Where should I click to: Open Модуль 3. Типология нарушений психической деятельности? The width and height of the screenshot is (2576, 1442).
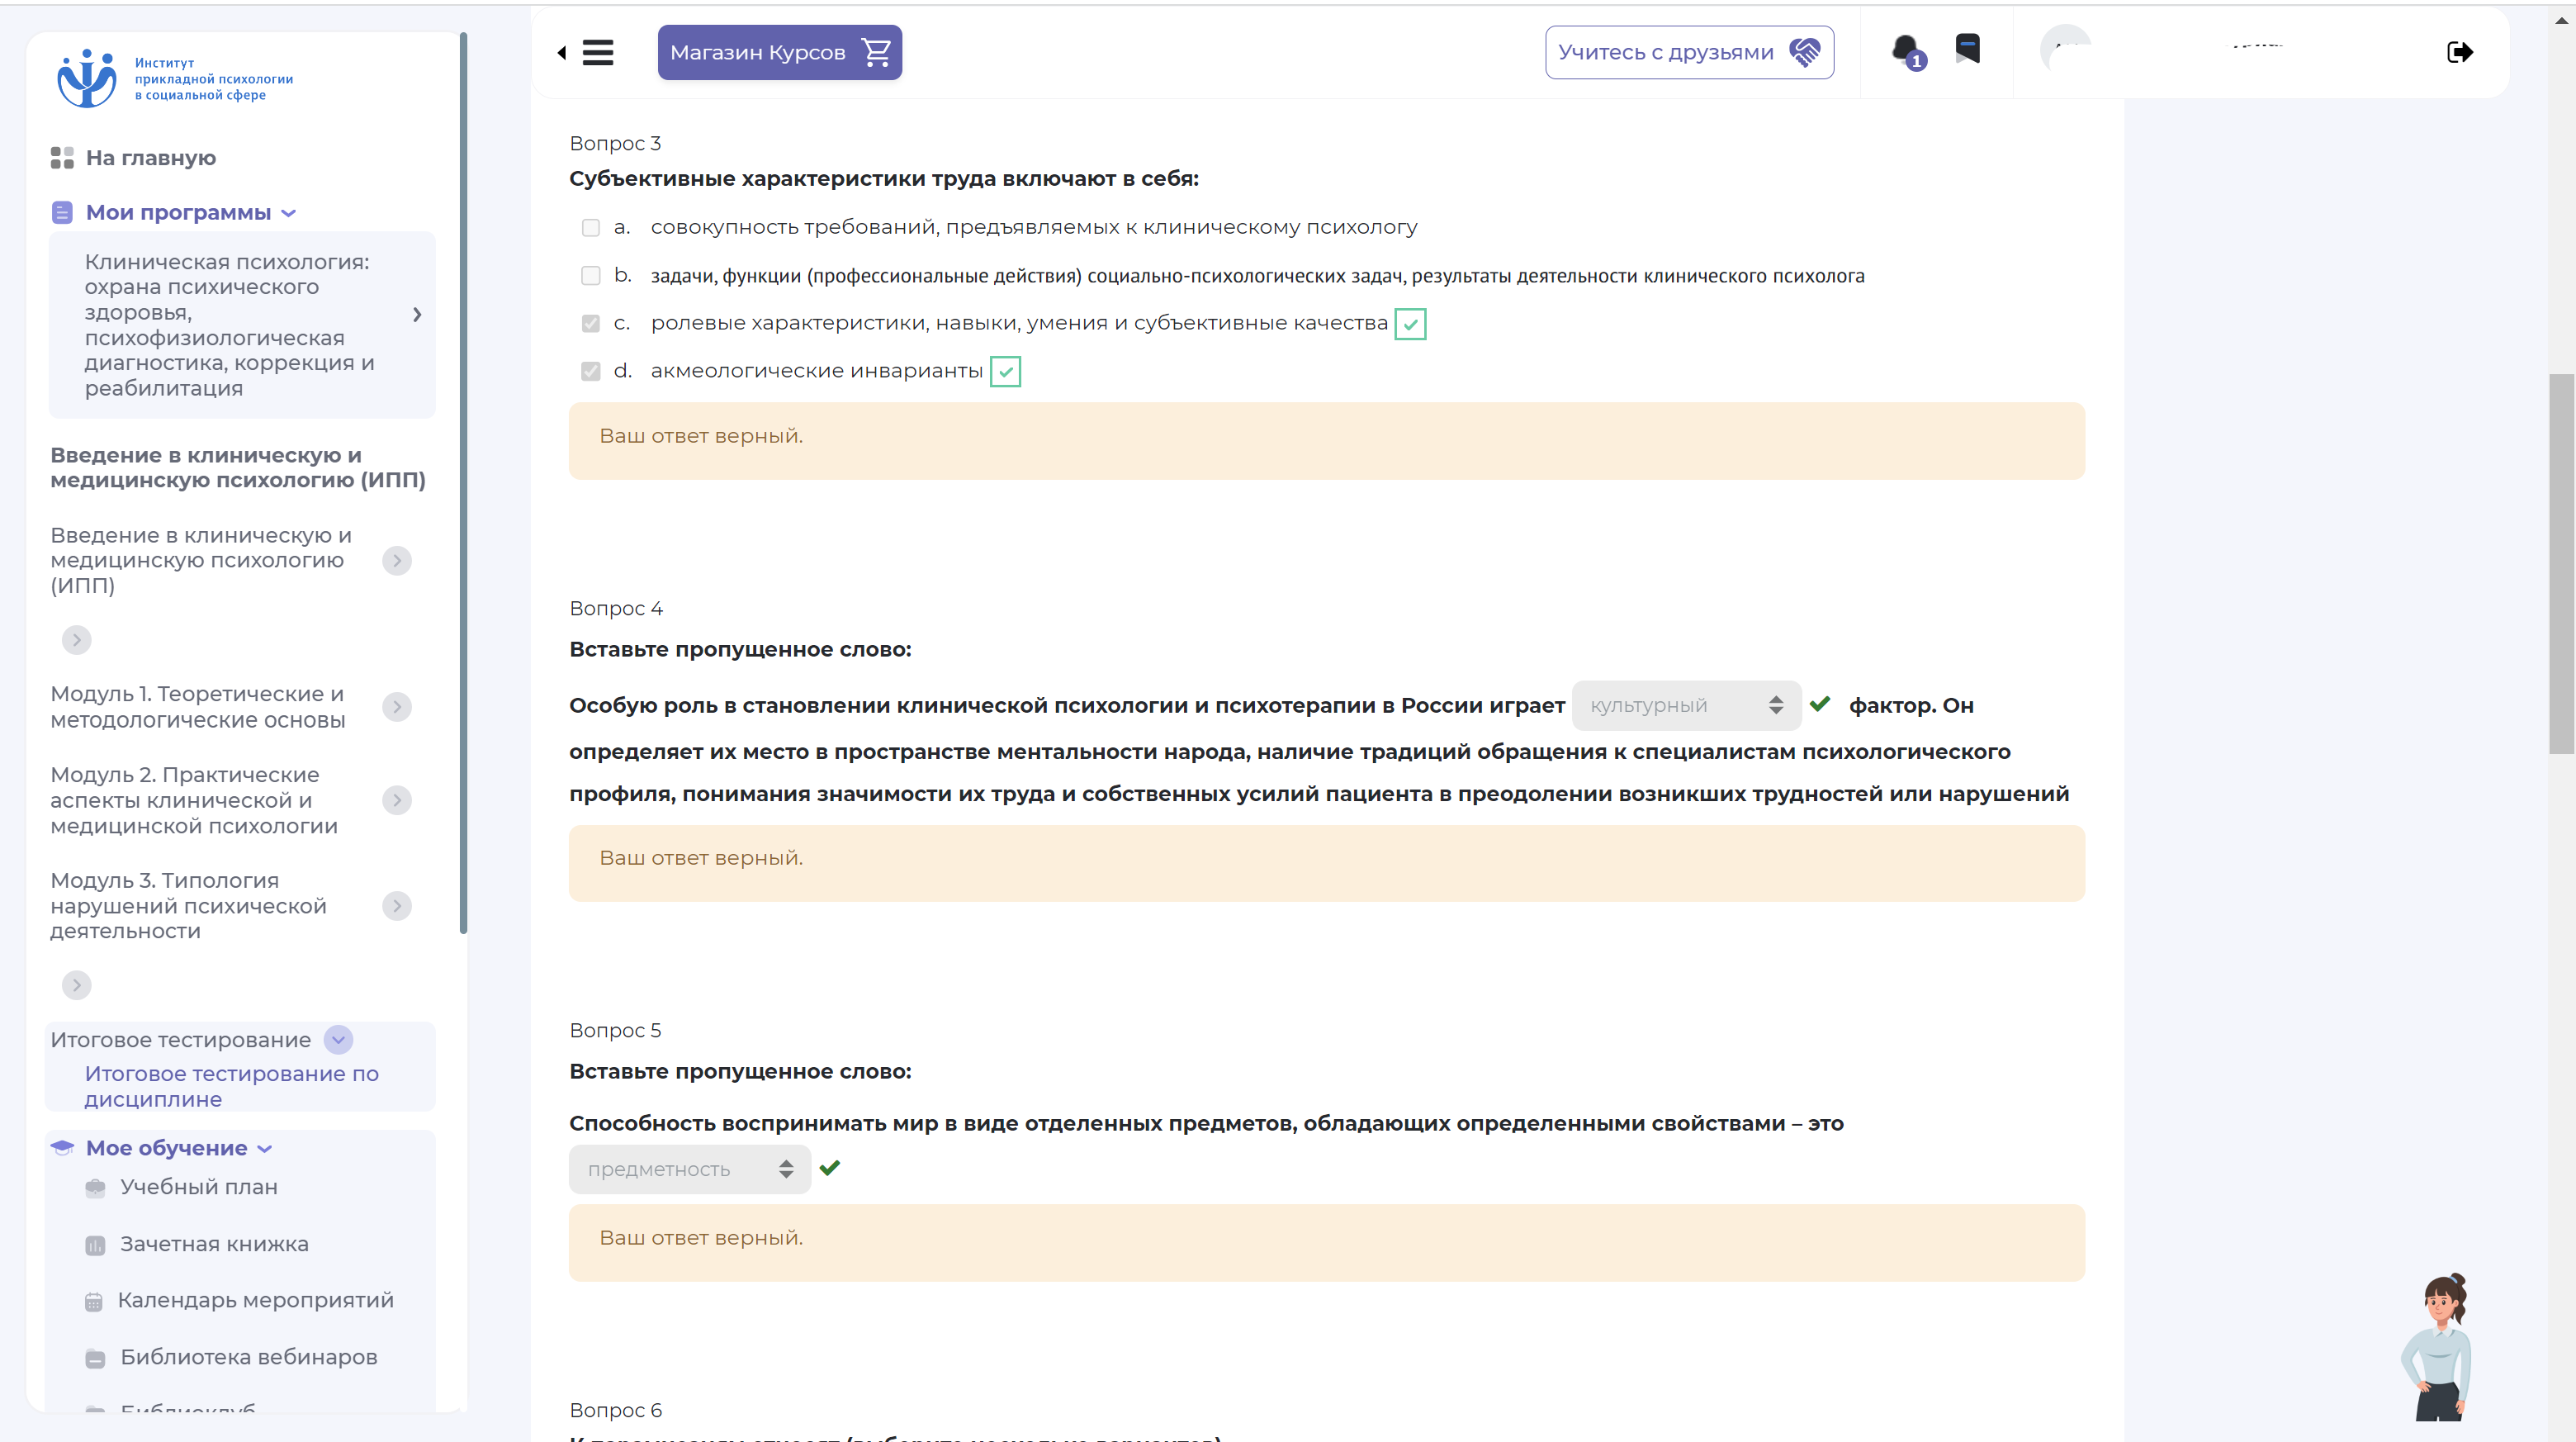pyautogui.click(x=189, y=906)
